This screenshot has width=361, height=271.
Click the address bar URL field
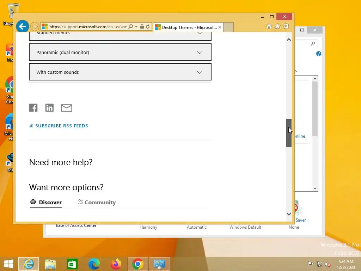pos(88,26)
